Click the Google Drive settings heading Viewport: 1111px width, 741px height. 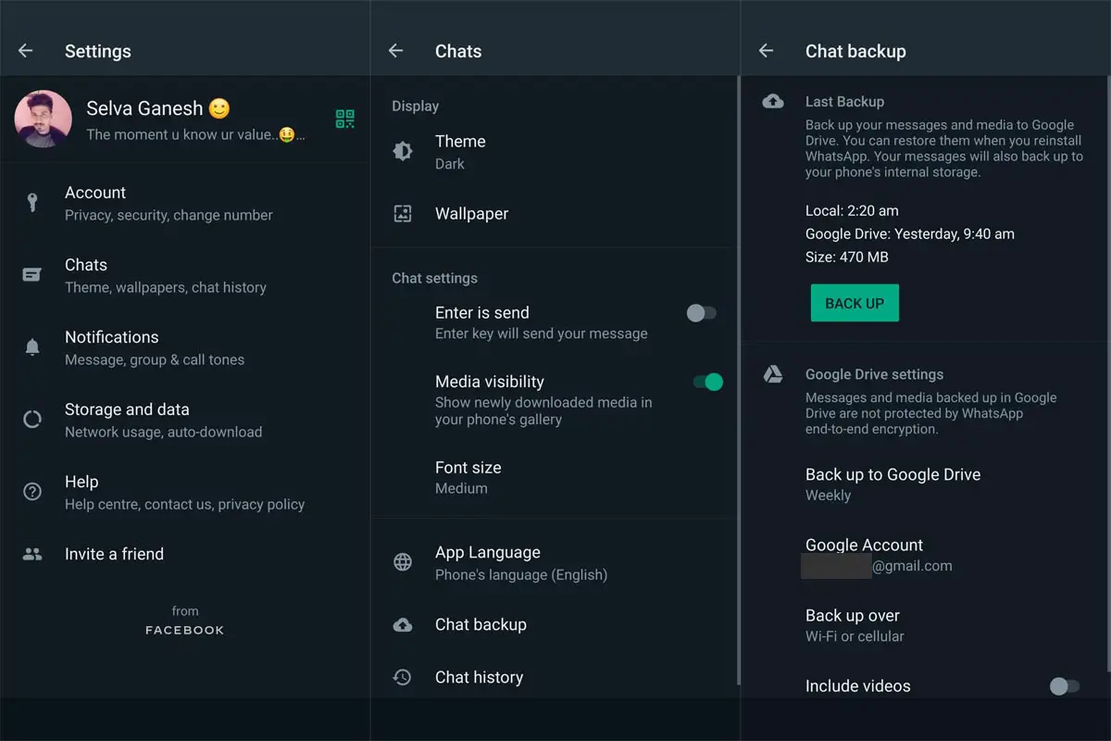[874, 374]
